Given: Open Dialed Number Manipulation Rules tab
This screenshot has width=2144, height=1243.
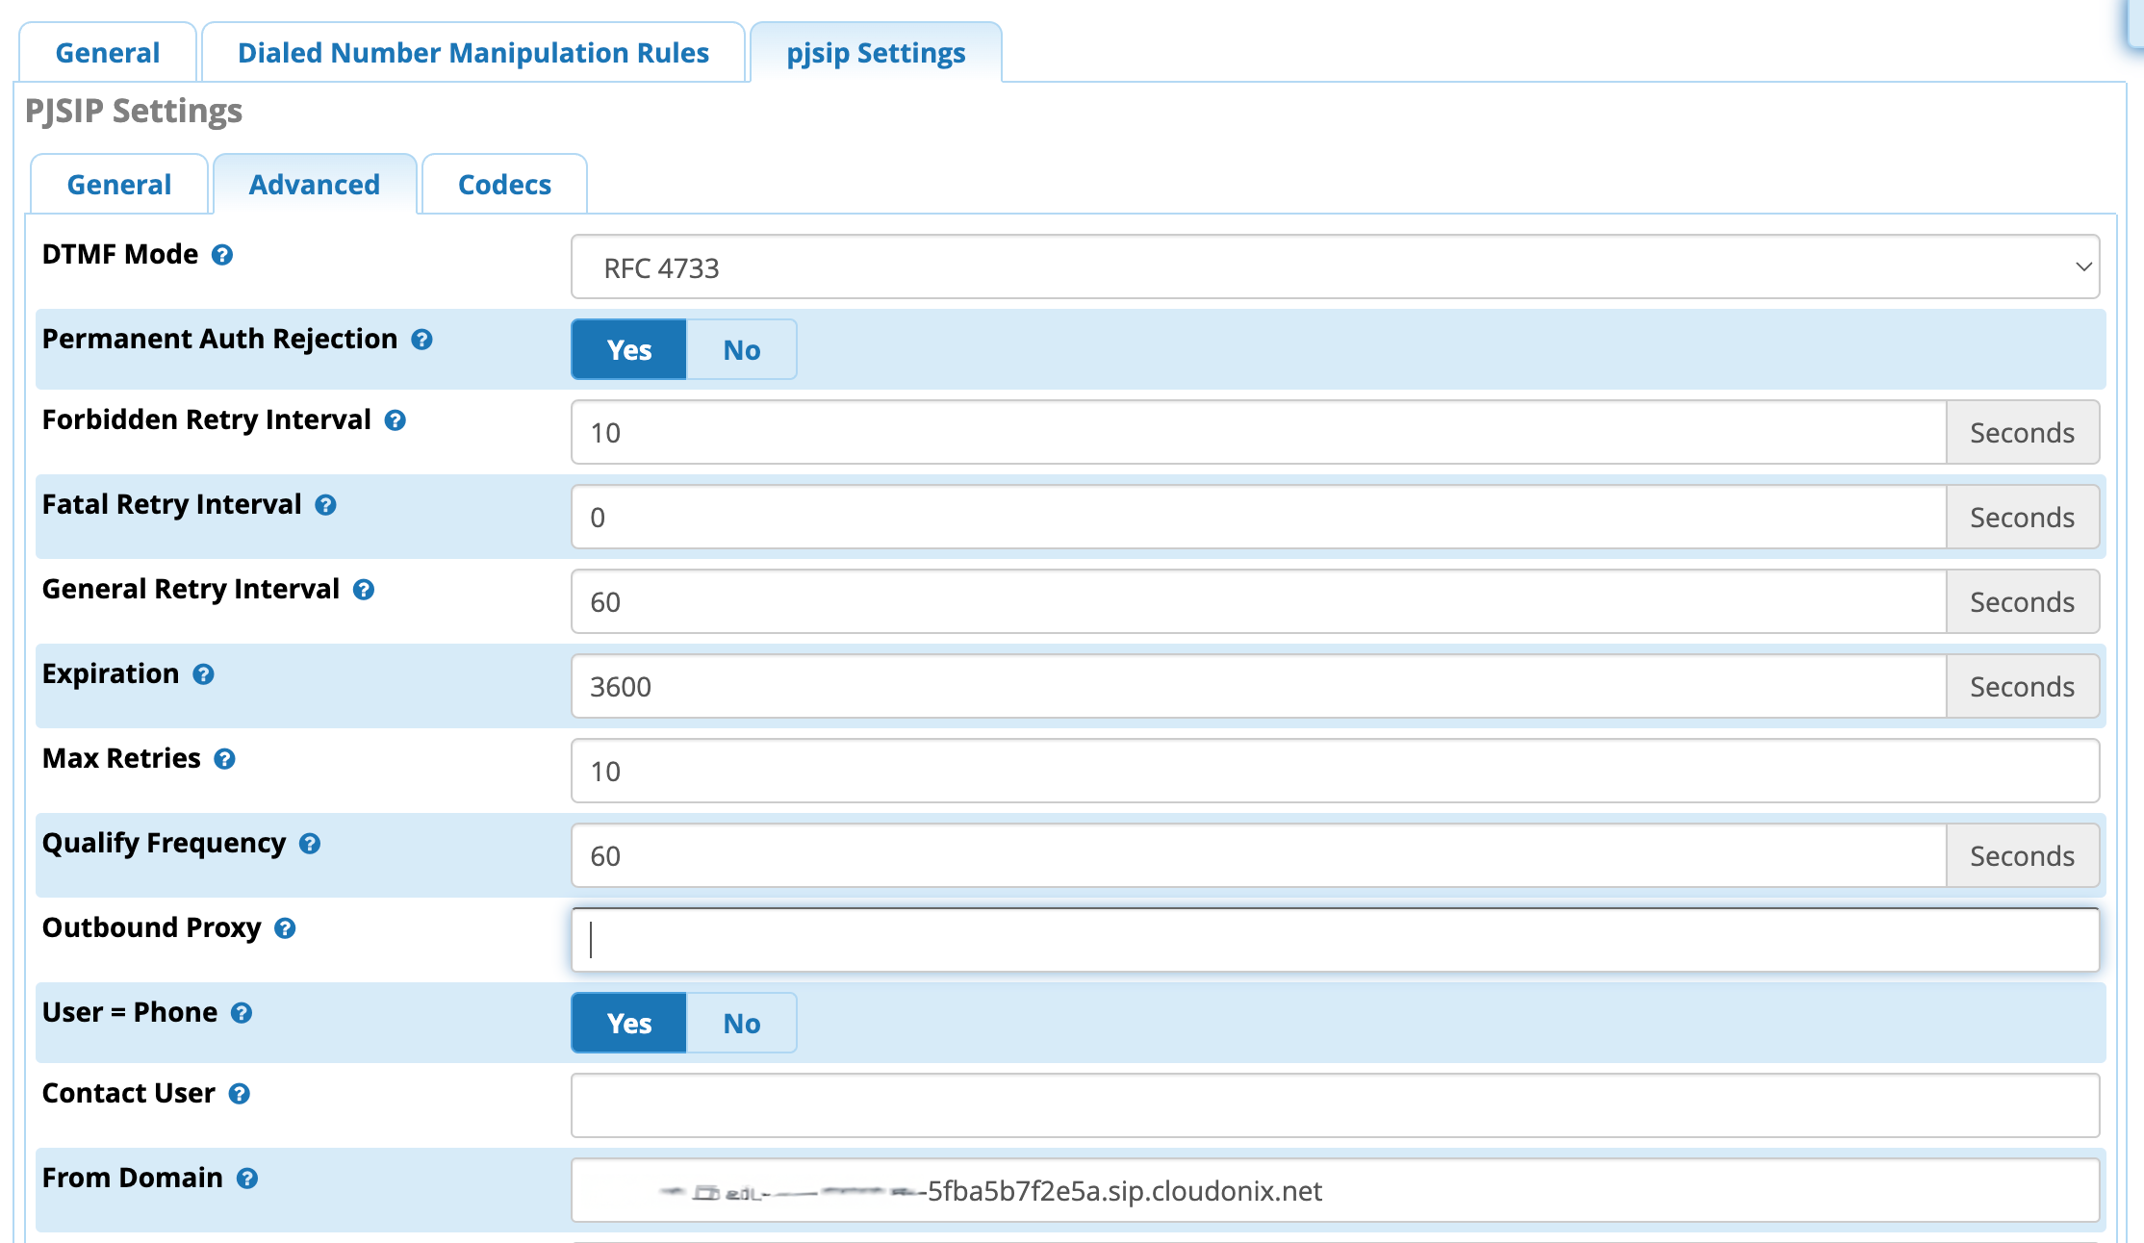Looking at the screenshot, I should 472,53.
